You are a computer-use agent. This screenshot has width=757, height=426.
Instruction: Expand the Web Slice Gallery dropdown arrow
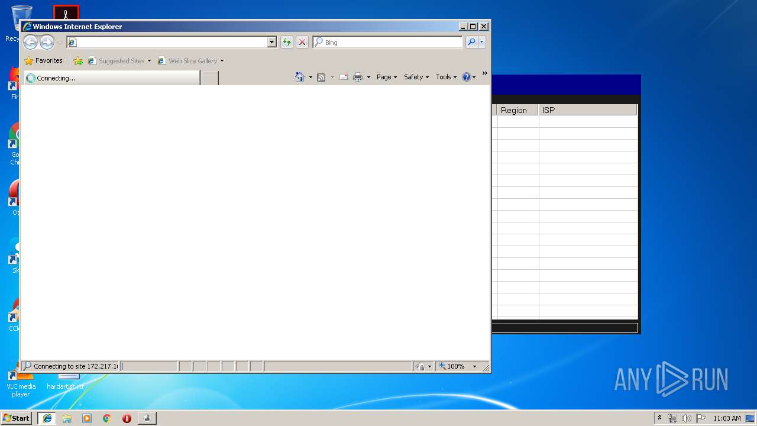(x=222, y=61)
